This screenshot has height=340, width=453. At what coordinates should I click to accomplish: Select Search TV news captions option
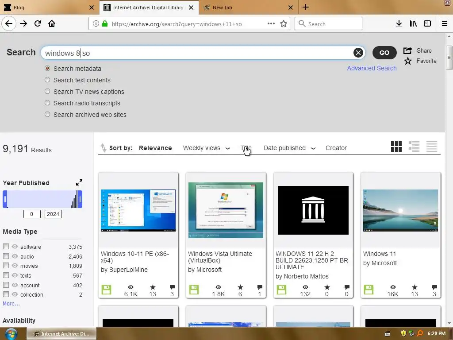tap(47, 91)
